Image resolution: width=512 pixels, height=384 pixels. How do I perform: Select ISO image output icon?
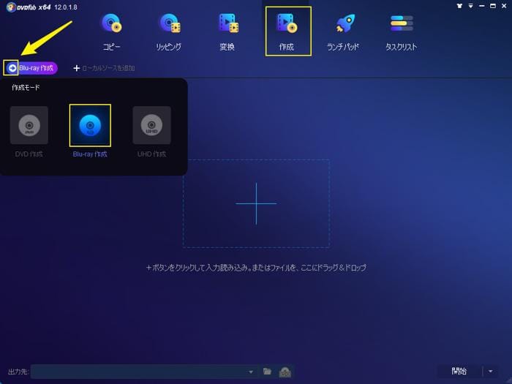(285, 372)
